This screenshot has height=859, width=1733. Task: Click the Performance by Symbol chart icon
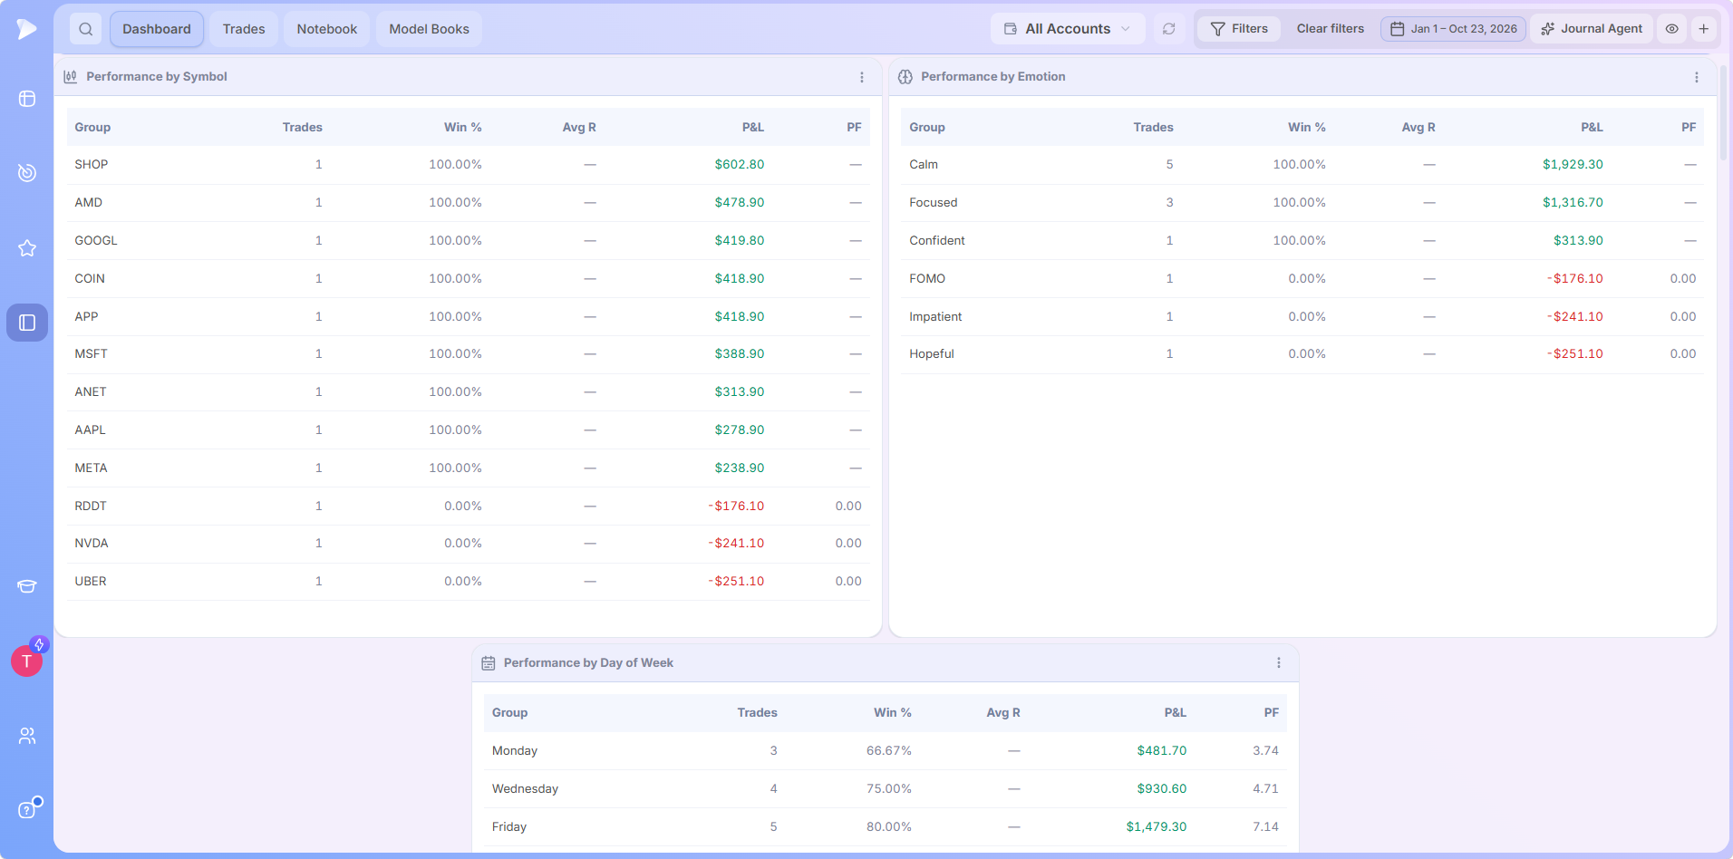click(71, 77)
